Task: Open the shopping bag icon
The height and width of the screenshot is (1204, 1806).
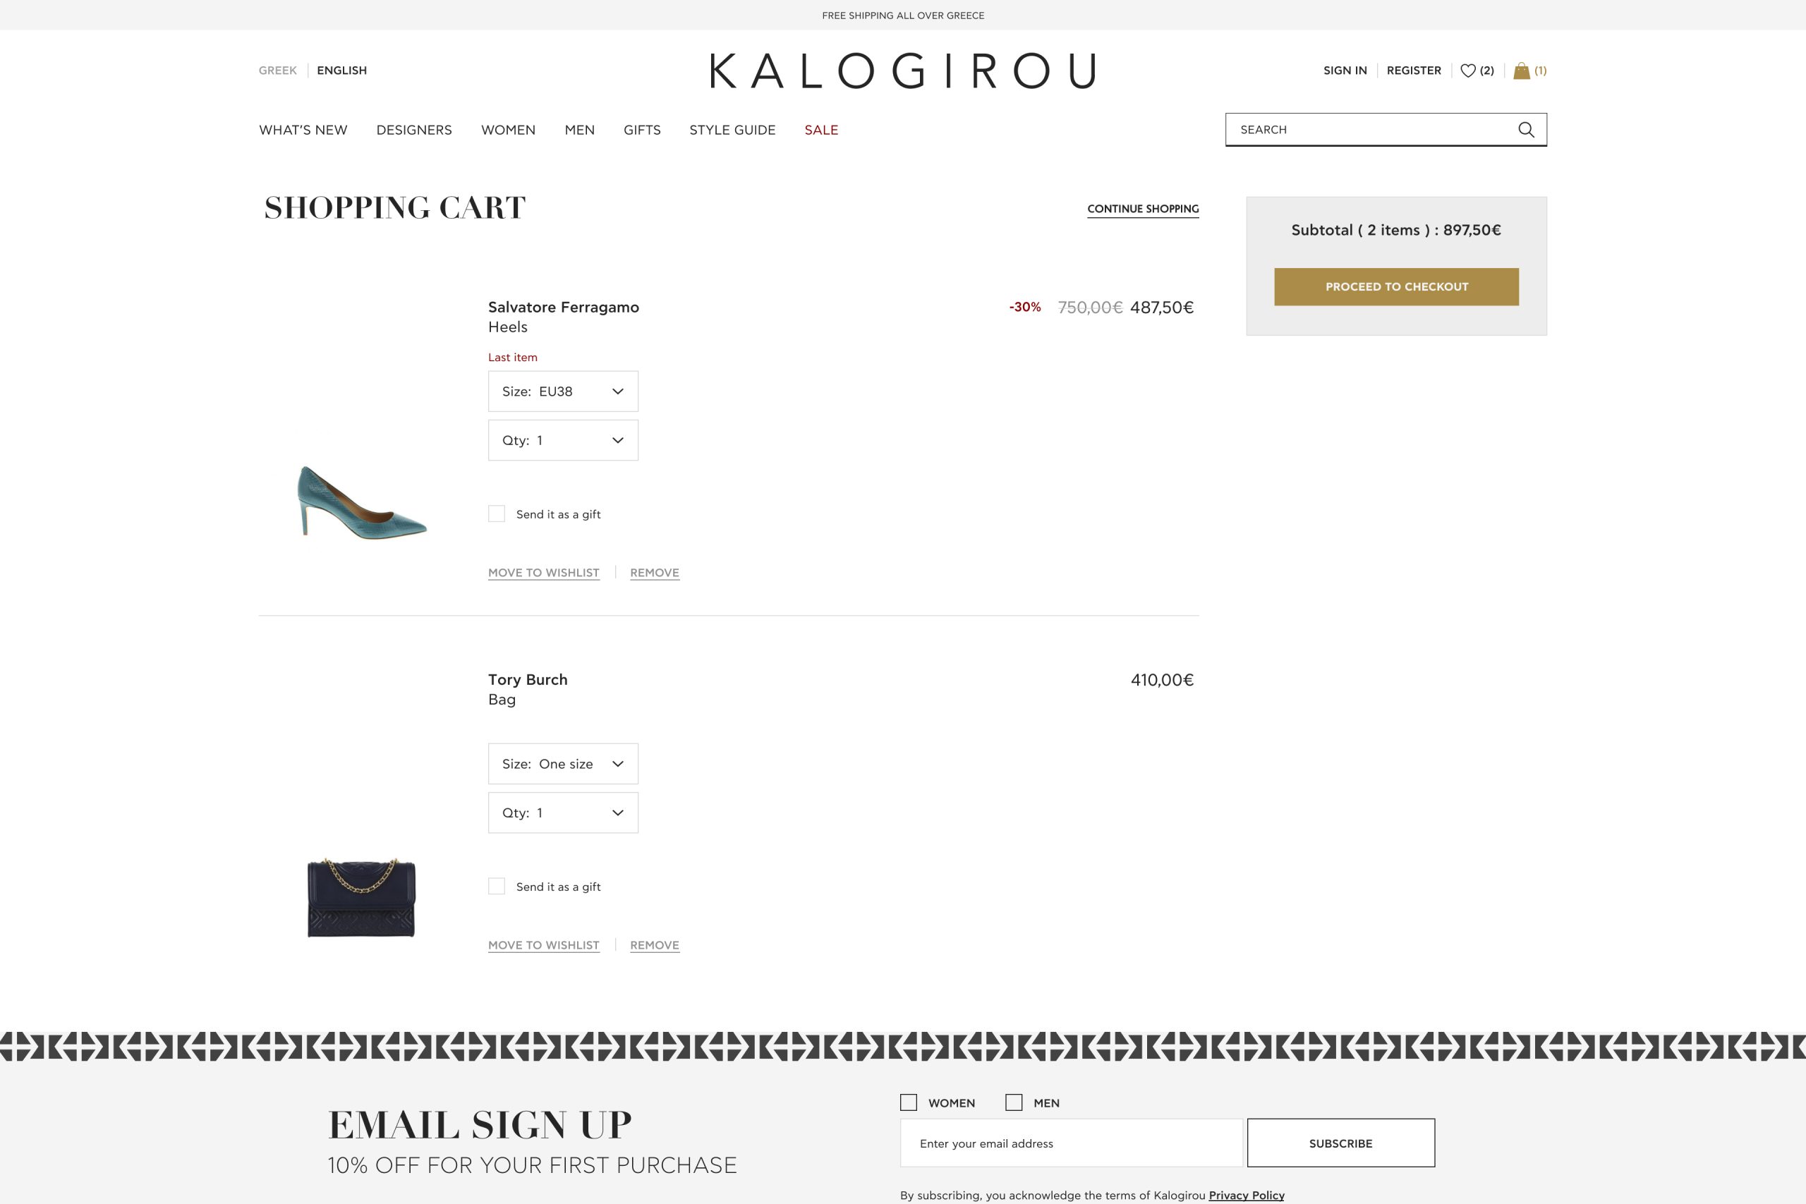Action: [x=1521, y=71]
